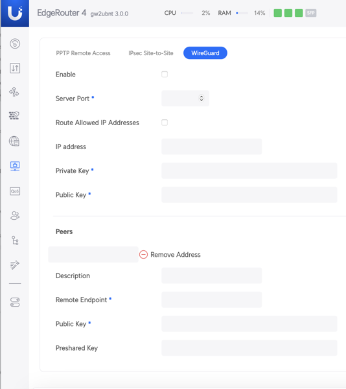This screenshot has height=389, width=346.
Task: Open the QoS sidebar icon
Action: (x=15, y=191)
